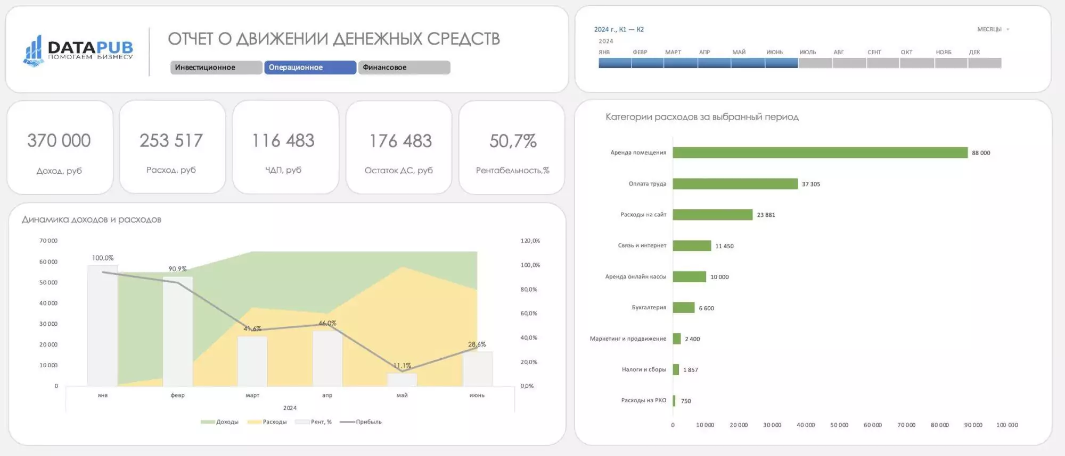Click the 253 517 Расход card
Image resolution: width=1065 pixels, height=456 pixels.
(172, 147)
